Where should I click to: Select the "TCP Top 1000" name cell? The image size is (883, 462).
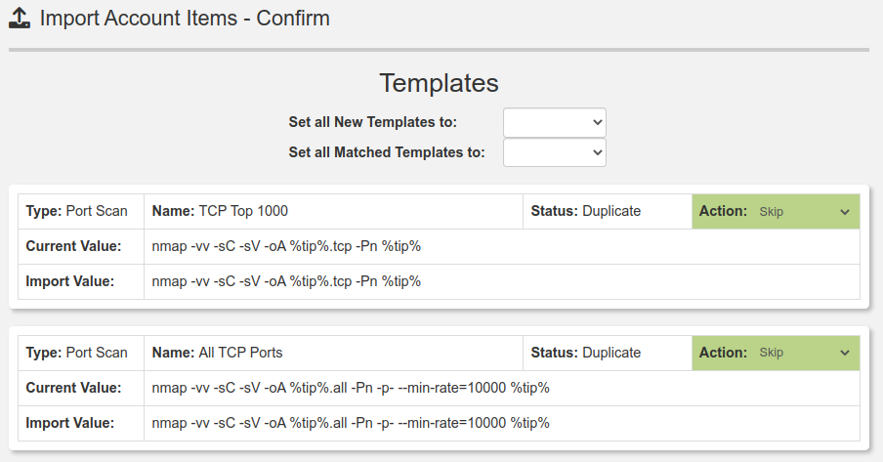click(243, 211)
